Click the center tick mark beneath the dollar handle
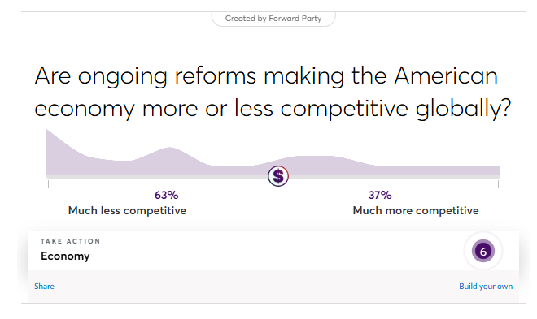This screenshot has width=537, height=319. [273, 187]
